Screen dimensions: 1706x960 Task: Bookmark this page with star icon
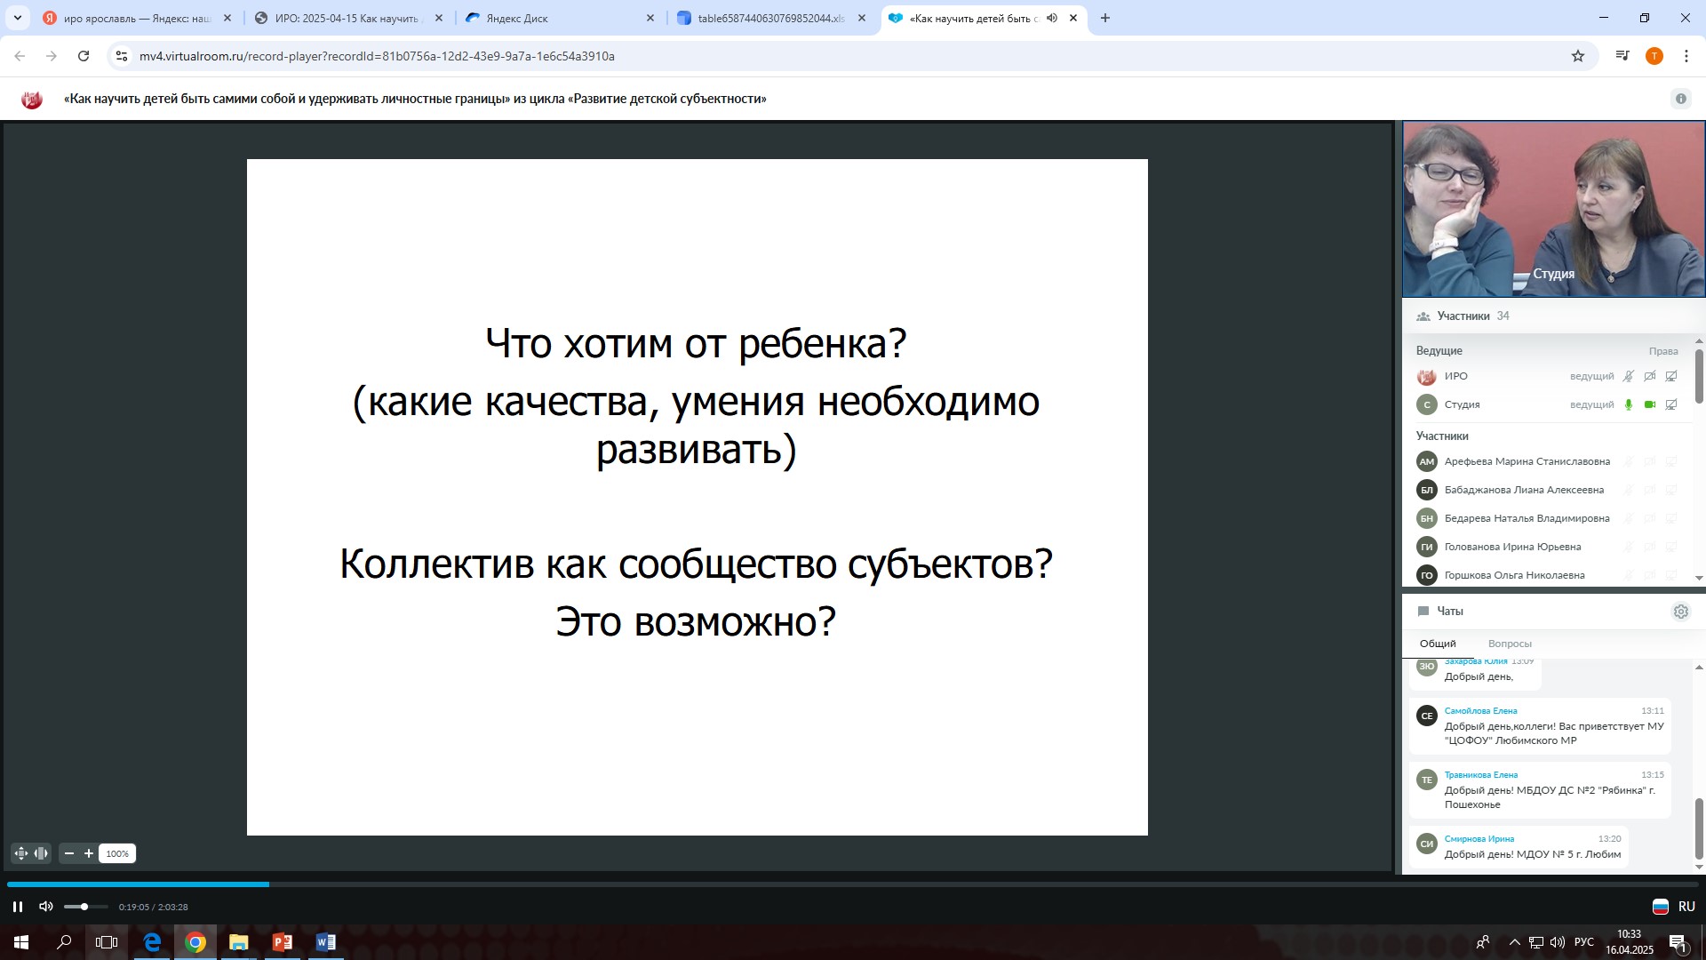point(1578,56)
